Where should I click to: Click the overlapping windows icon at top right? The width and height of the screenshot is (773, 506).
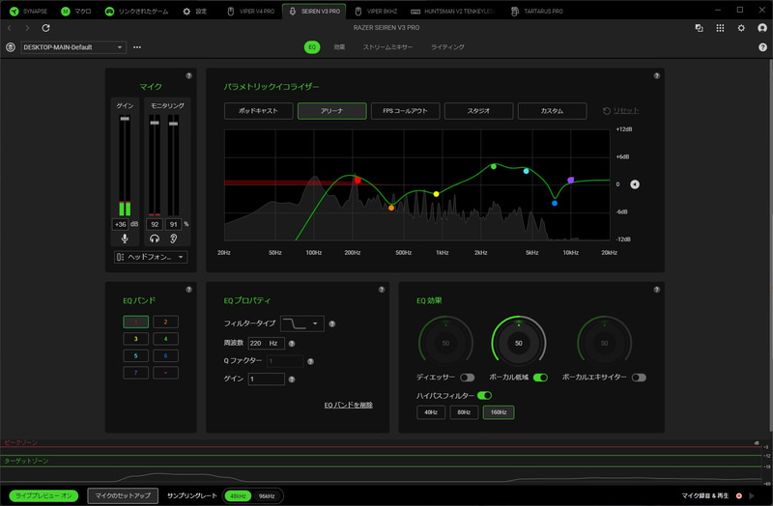699,28
